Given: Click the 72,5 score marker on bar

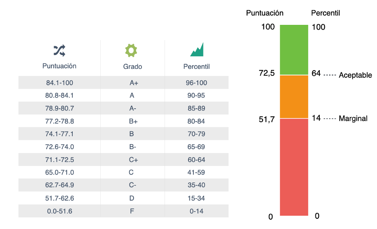Looking at the screenshot, I should (267, 73).
